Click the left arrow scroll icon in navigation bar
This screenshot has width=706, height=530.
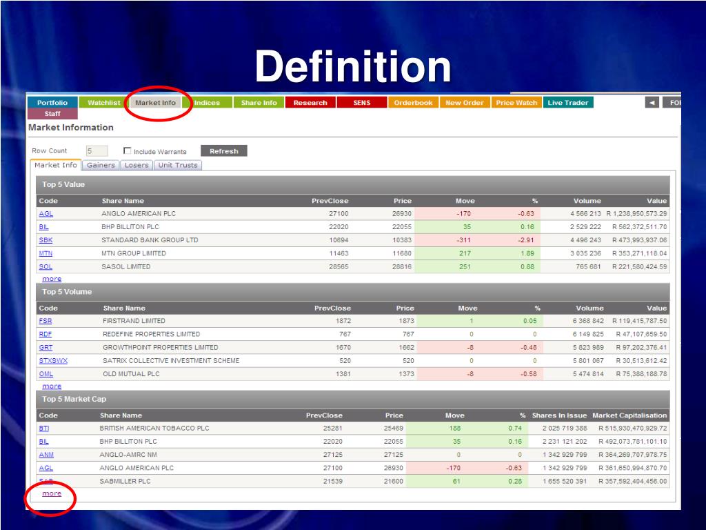point(652,103)
